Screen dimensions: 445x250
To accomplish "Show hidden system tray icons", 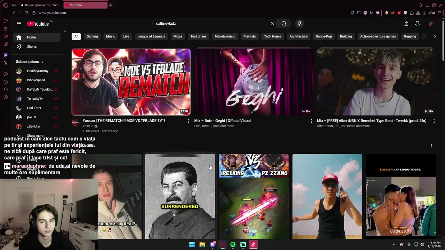I will click(x=394, y=244).
